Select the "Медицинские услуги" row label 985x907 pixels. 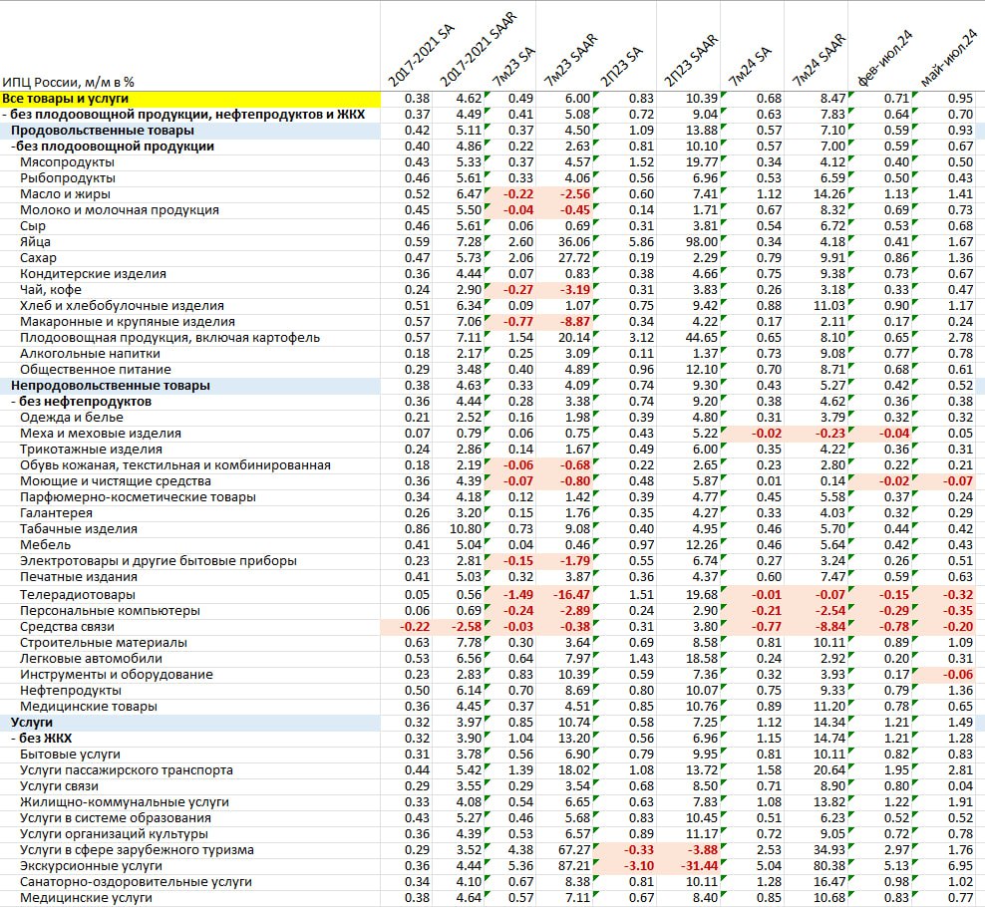(x=86, y=898)
